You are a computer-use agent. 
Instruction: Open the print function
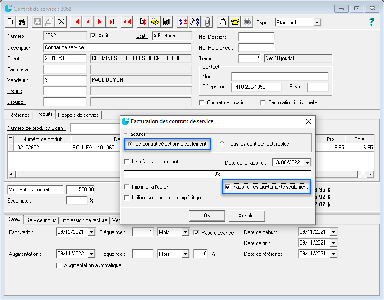point(248,21)
